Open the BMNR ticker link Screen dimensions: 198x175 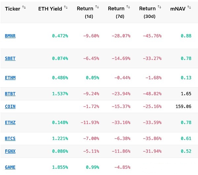(x=10, y=36)
